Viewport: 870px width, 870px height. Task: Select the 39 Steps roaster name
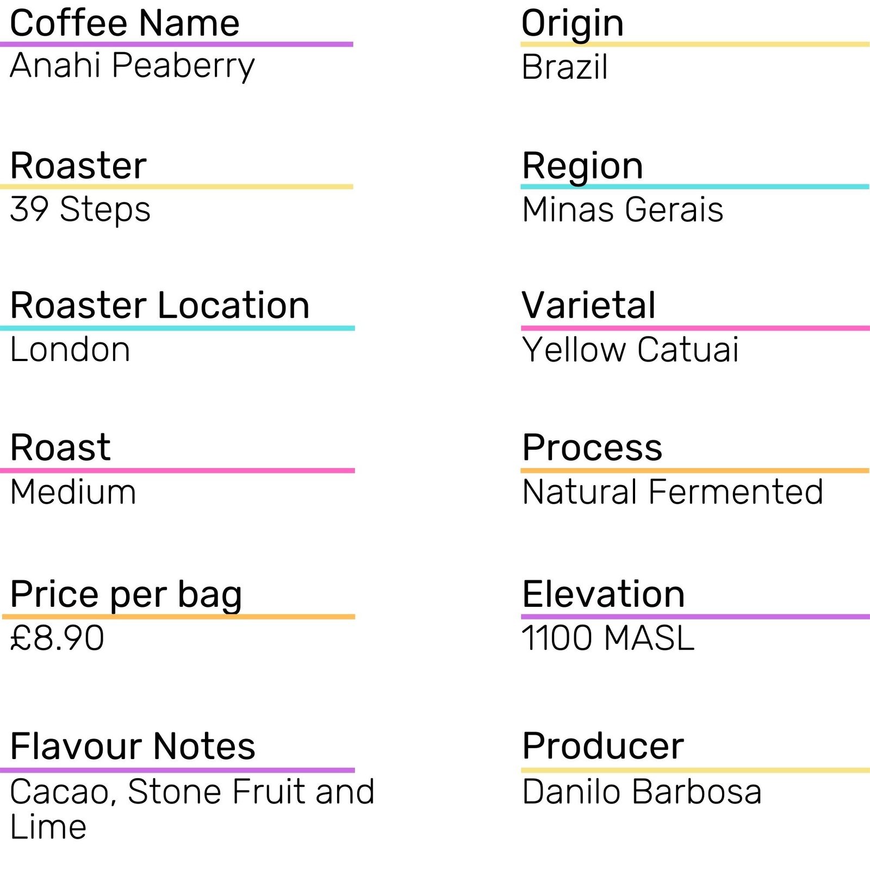coord(80,209)
